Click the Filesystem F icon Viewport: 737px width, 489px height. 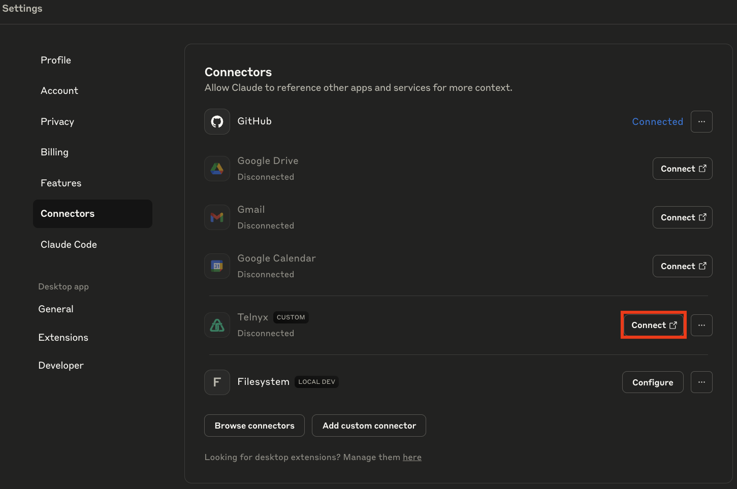pyautogui.click(x=217, y=382)
